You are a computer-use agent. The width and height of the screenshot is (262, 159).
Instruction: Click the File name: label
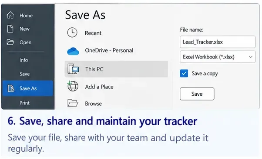[x=191, y=30]
